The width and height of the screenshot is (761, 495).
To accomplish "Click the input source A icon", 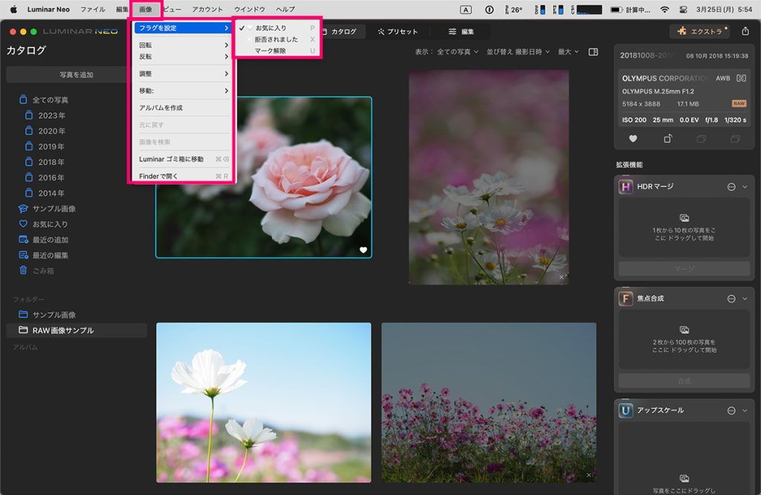I will coord(465,9).
